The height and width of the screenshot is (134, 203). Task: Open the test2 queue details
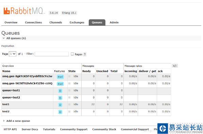tap(6, 111)
